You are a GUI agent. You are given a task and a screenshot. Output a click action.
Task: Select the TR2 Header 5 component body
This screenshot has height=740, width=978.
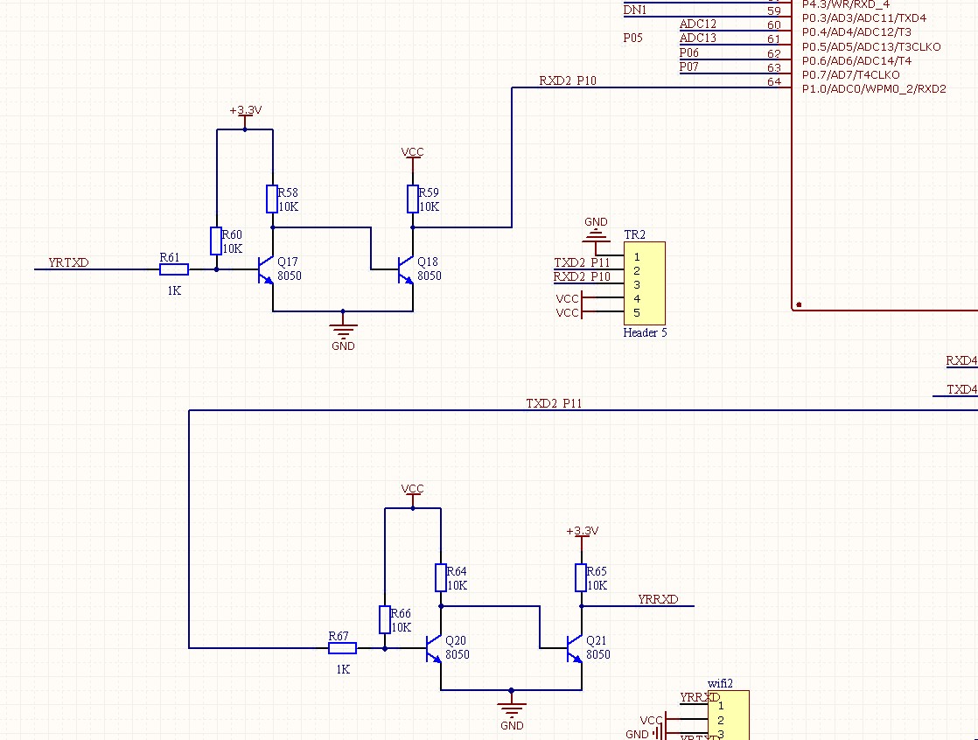[x=645, y=283]
